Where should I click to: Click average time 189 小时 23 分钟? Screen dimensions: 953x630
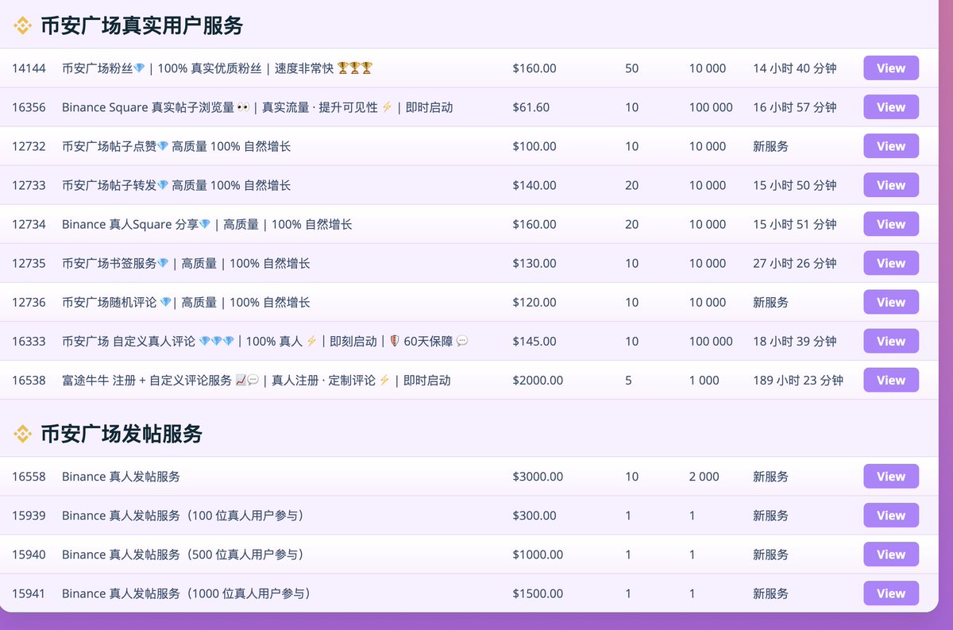point(798,380)
